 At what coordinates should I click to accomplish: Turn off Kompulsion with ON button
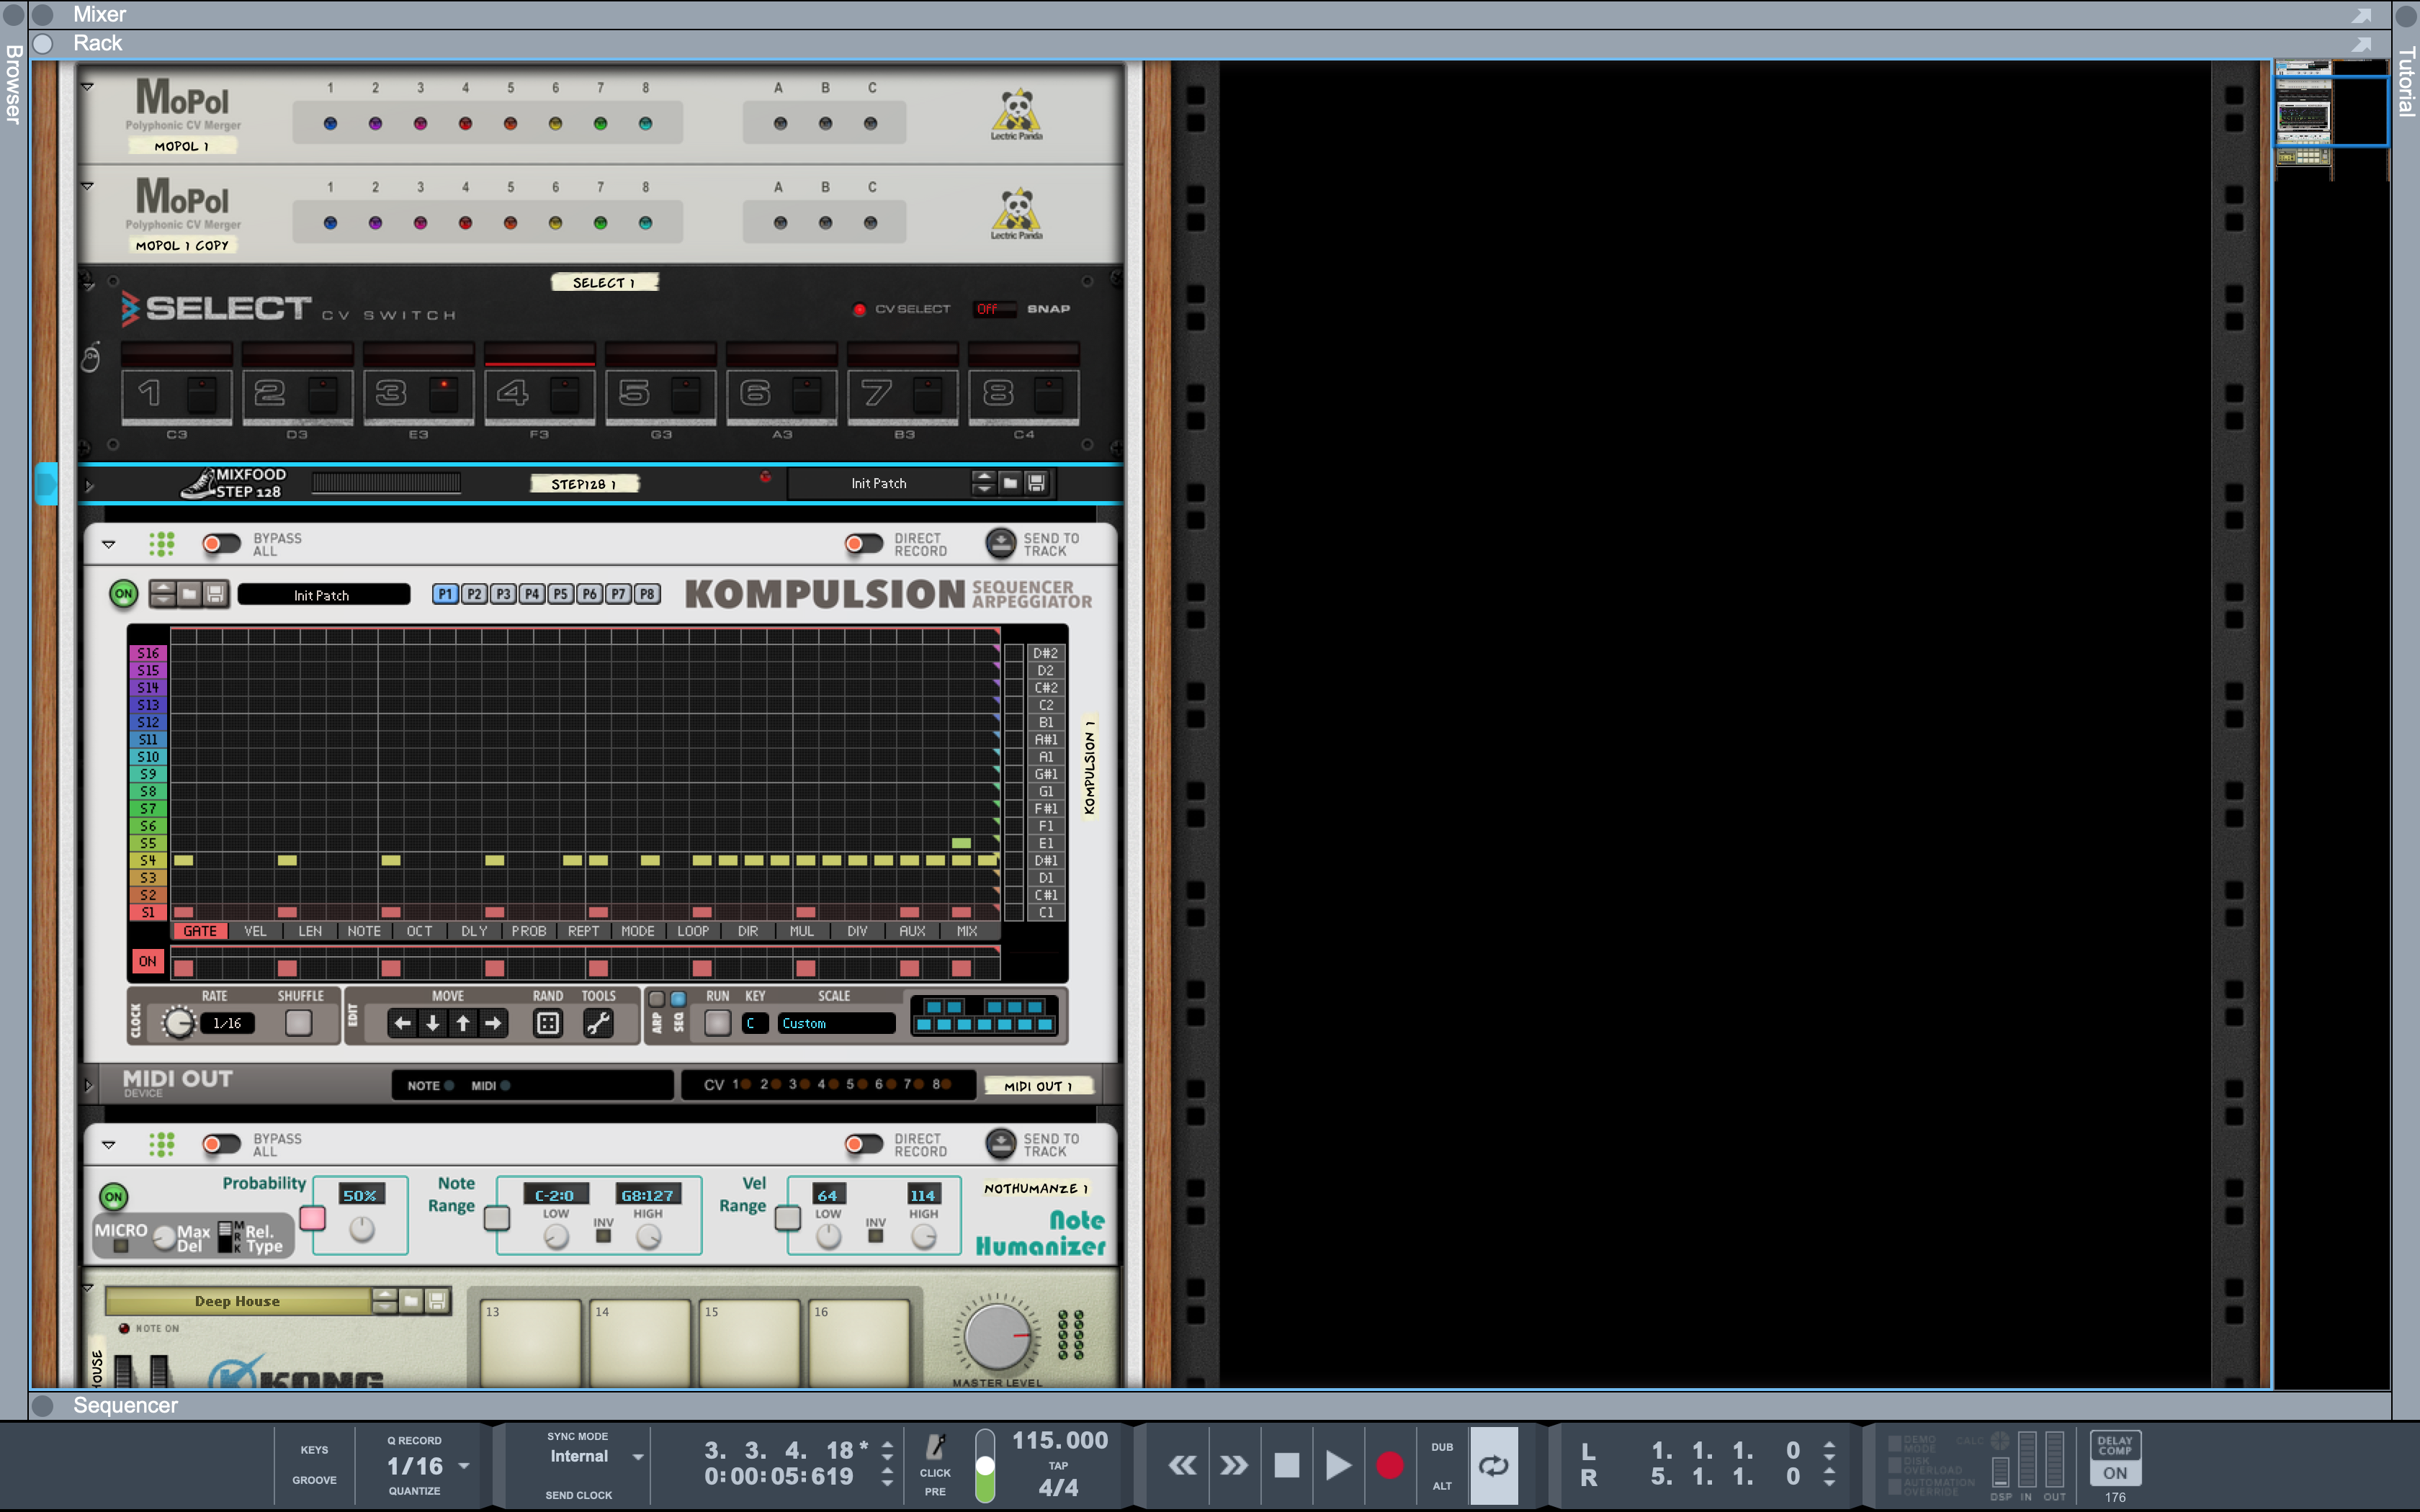(123, 594)
